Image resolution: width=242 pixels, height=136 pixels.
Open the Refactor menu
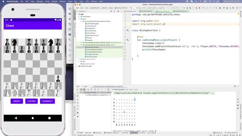tap(63, 2)
